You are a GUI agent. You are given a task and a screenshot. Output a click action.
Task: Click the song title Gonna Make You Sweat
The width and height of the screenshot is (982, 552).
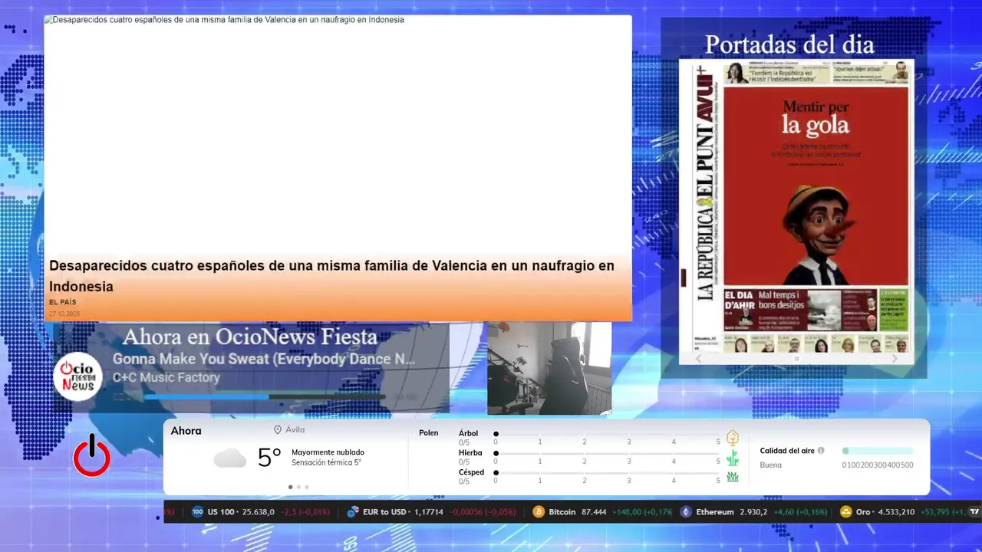(264, 359)
